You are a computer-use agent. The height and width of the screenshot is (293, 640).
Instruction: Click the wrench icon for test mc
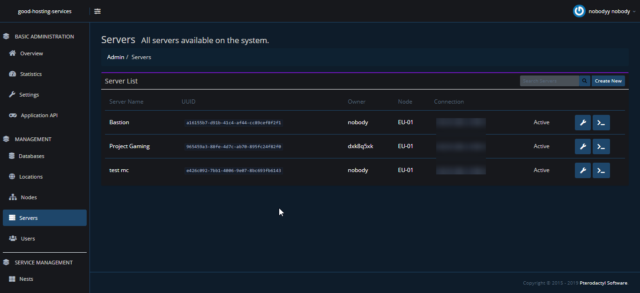point(583,171)
